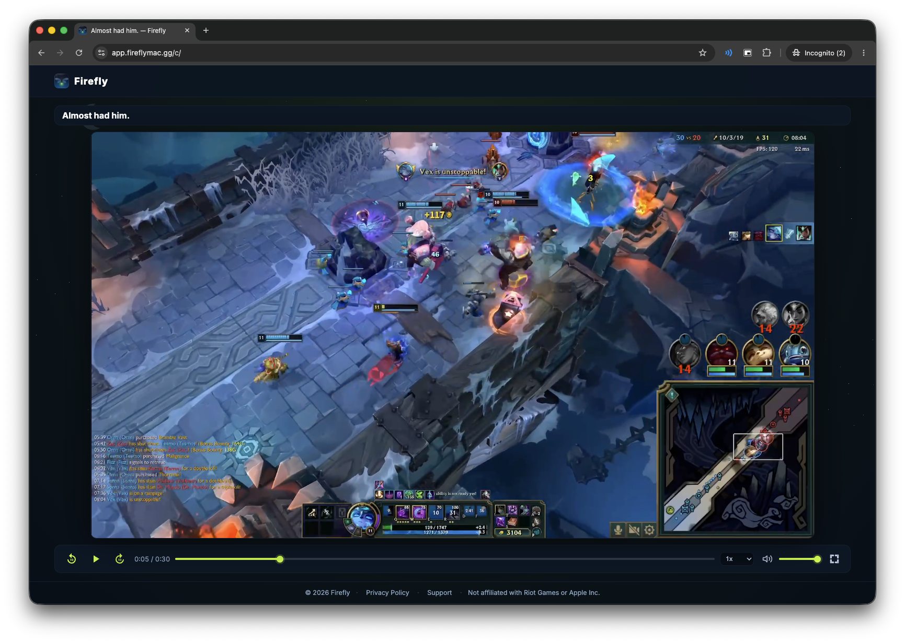The height and width of the screenshot is (643, 905).
Task: Click the blue audio indicator icon in the toolbar
Action: [728, 53]
